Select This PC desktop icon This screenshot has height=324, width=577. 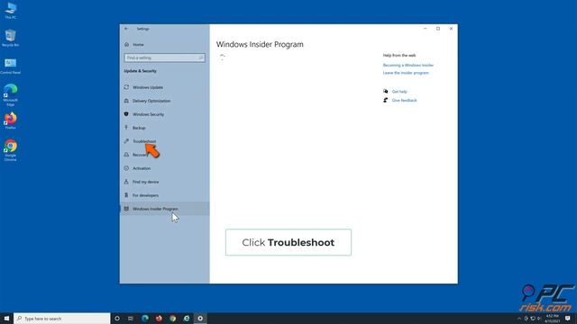[10, 11]
